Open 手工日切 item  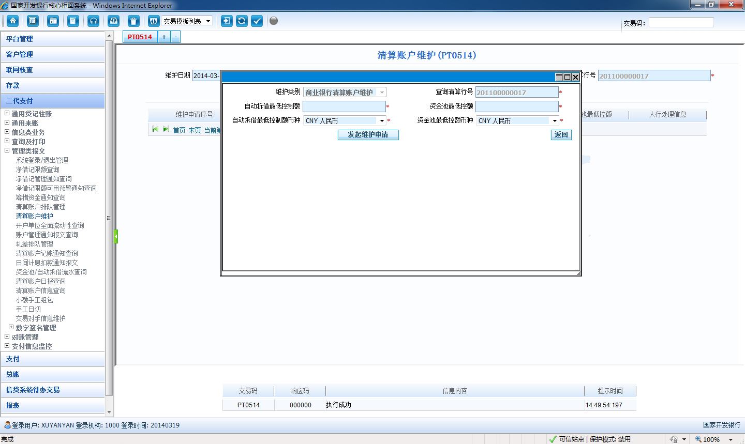click(x=28, y=309)
